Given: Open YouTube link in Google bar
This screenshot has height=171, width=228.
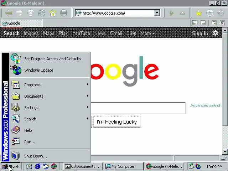Looking at the screenshot, I should (81, 33).
